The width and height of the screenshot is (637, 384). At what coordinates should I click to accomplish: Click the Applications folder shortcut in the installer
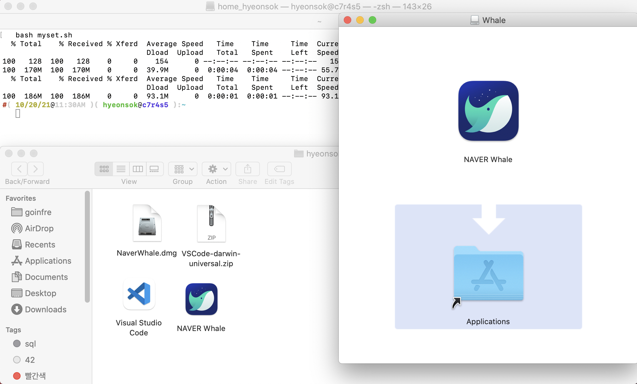[x=488, y=274]
